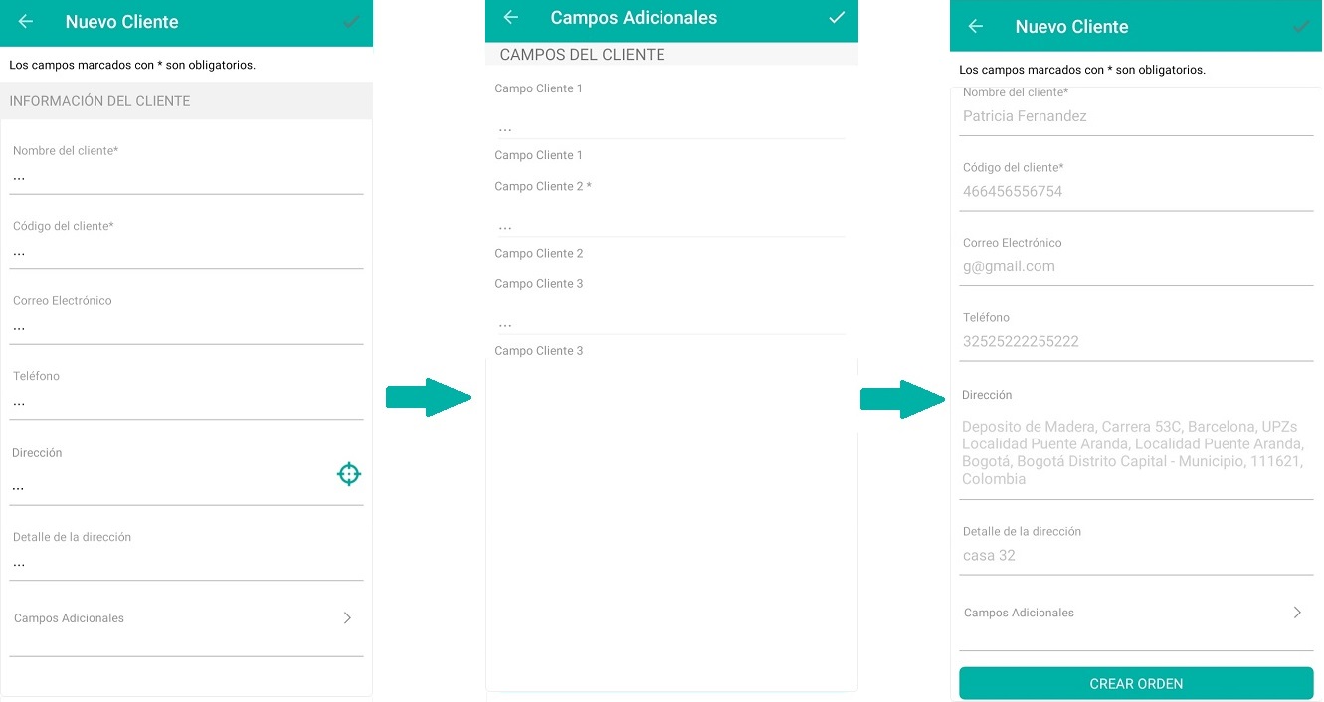Tap the location crosshair icon beside Dirección
The width and height of the screenshot is (1324, 702).
coord(349,474)
